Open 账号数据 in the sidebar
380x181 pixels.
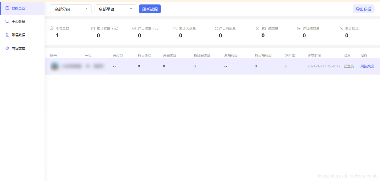22,35
